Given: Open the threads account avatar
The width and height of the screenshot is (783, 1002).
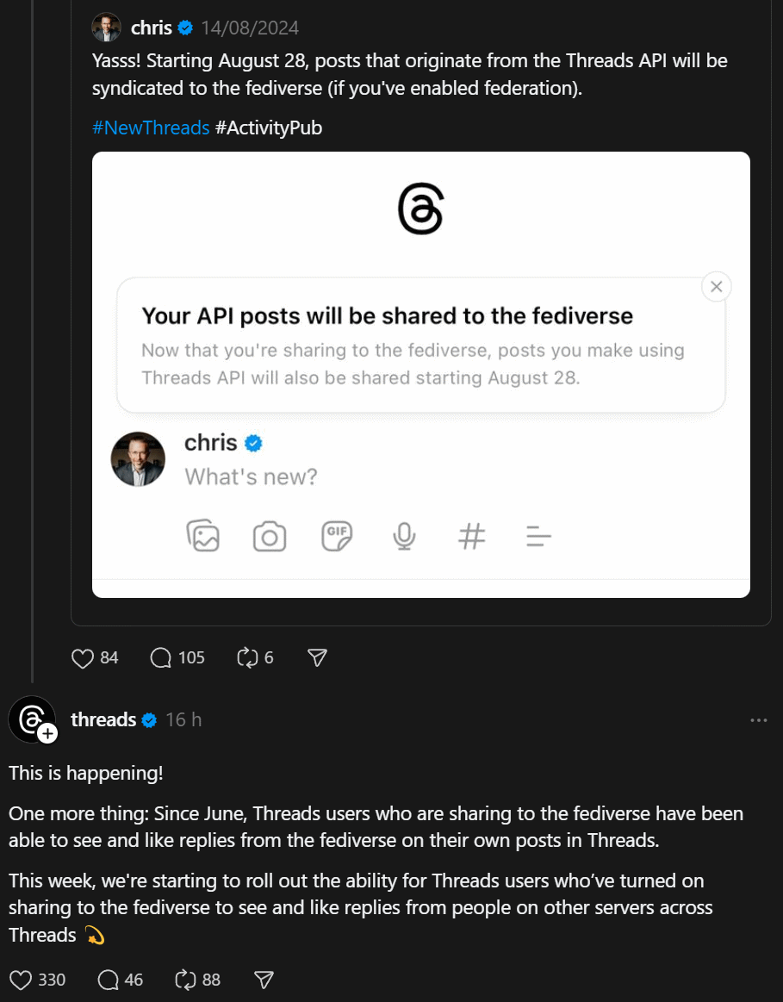Looking at the screenshot, I should 33,719.
